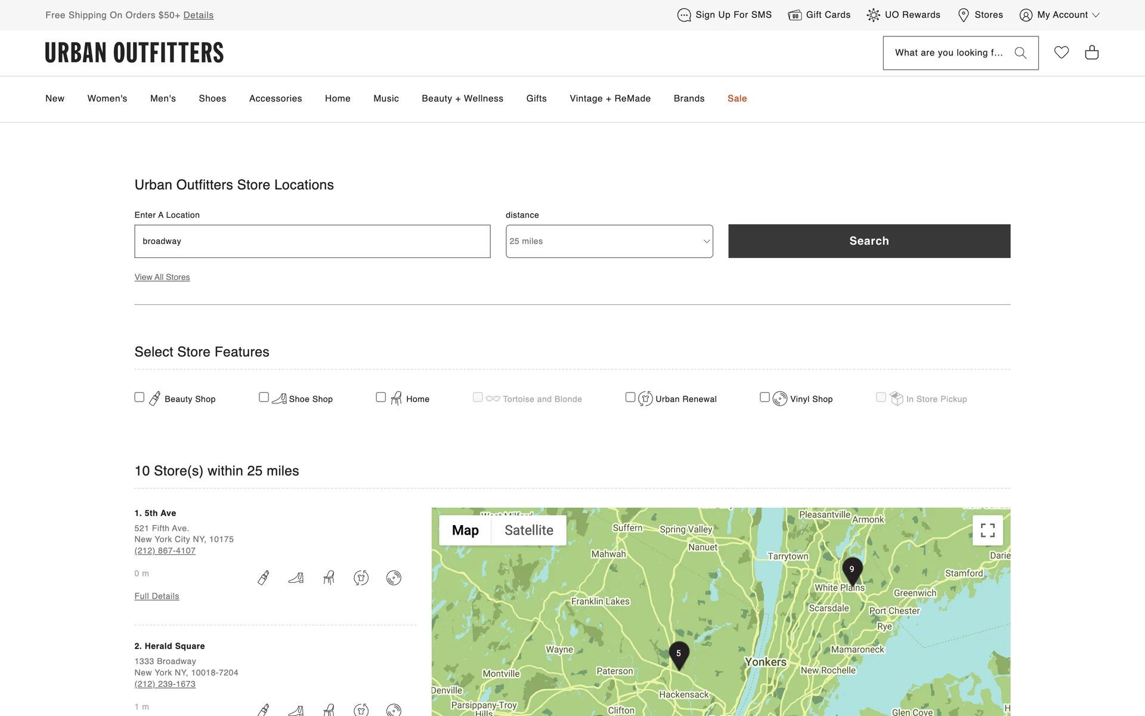Check the Urban Renewal feature
The width and height of the screenshot is (1145, 716).
pos(630,397)
